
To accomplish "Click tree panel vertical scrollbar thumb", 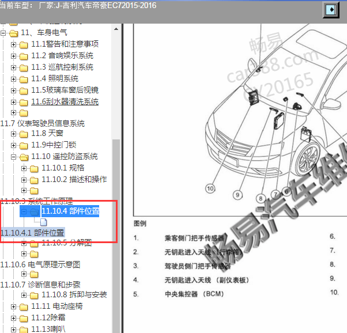I will 116,236.
